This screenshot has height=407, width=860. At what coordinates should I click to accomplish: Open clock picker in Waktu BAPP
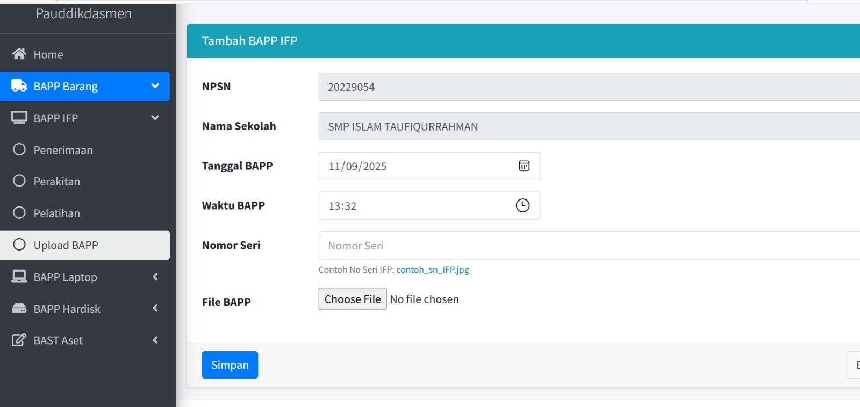522,205
